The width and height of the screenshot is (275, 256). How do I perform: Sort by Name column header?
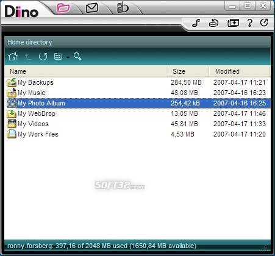click(85, 71)
